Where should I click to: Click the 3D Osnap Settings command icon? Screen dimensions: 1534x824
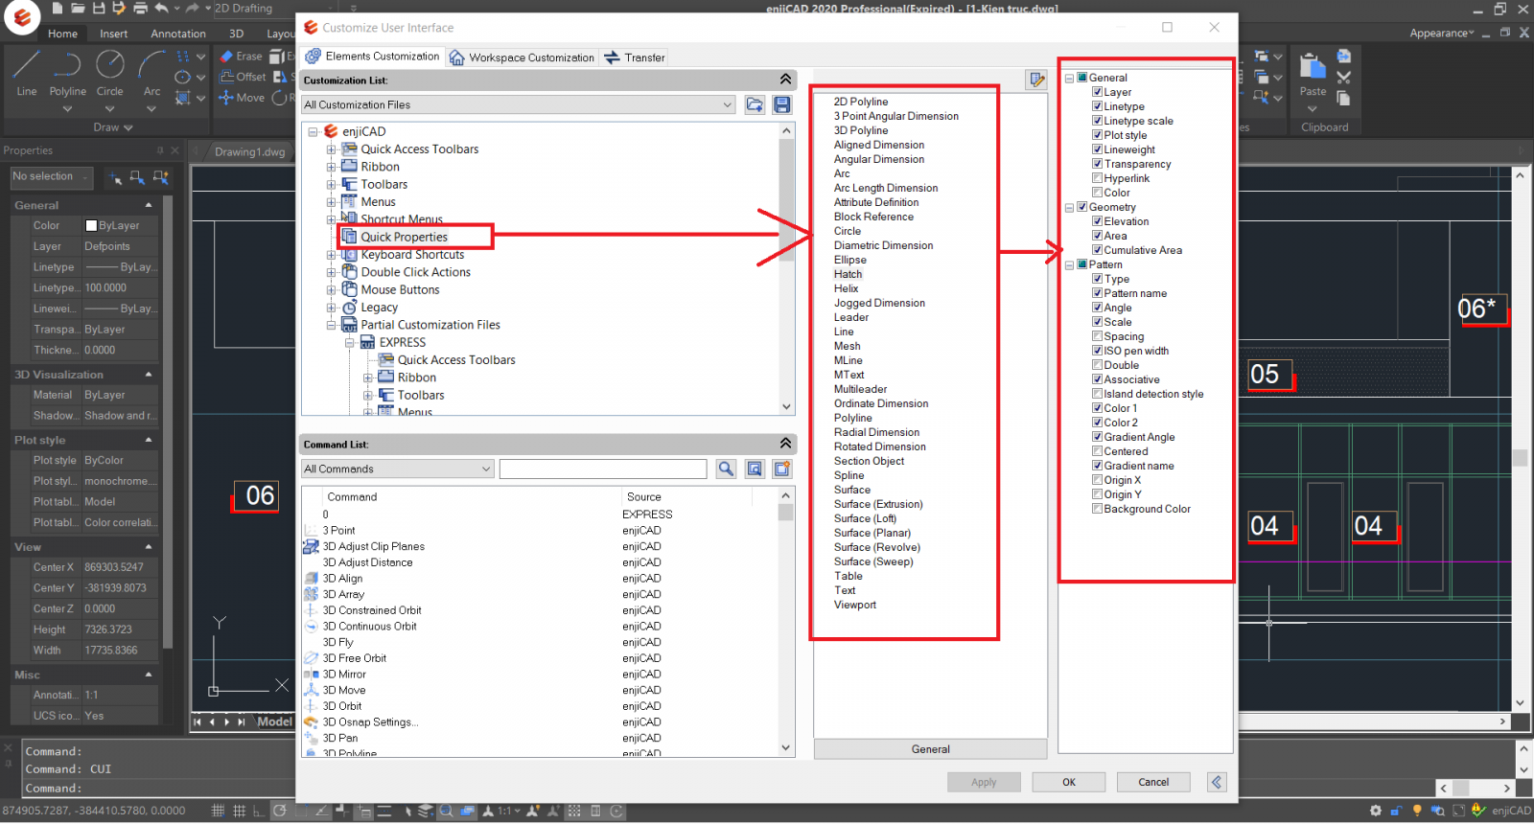coord(311,722)
